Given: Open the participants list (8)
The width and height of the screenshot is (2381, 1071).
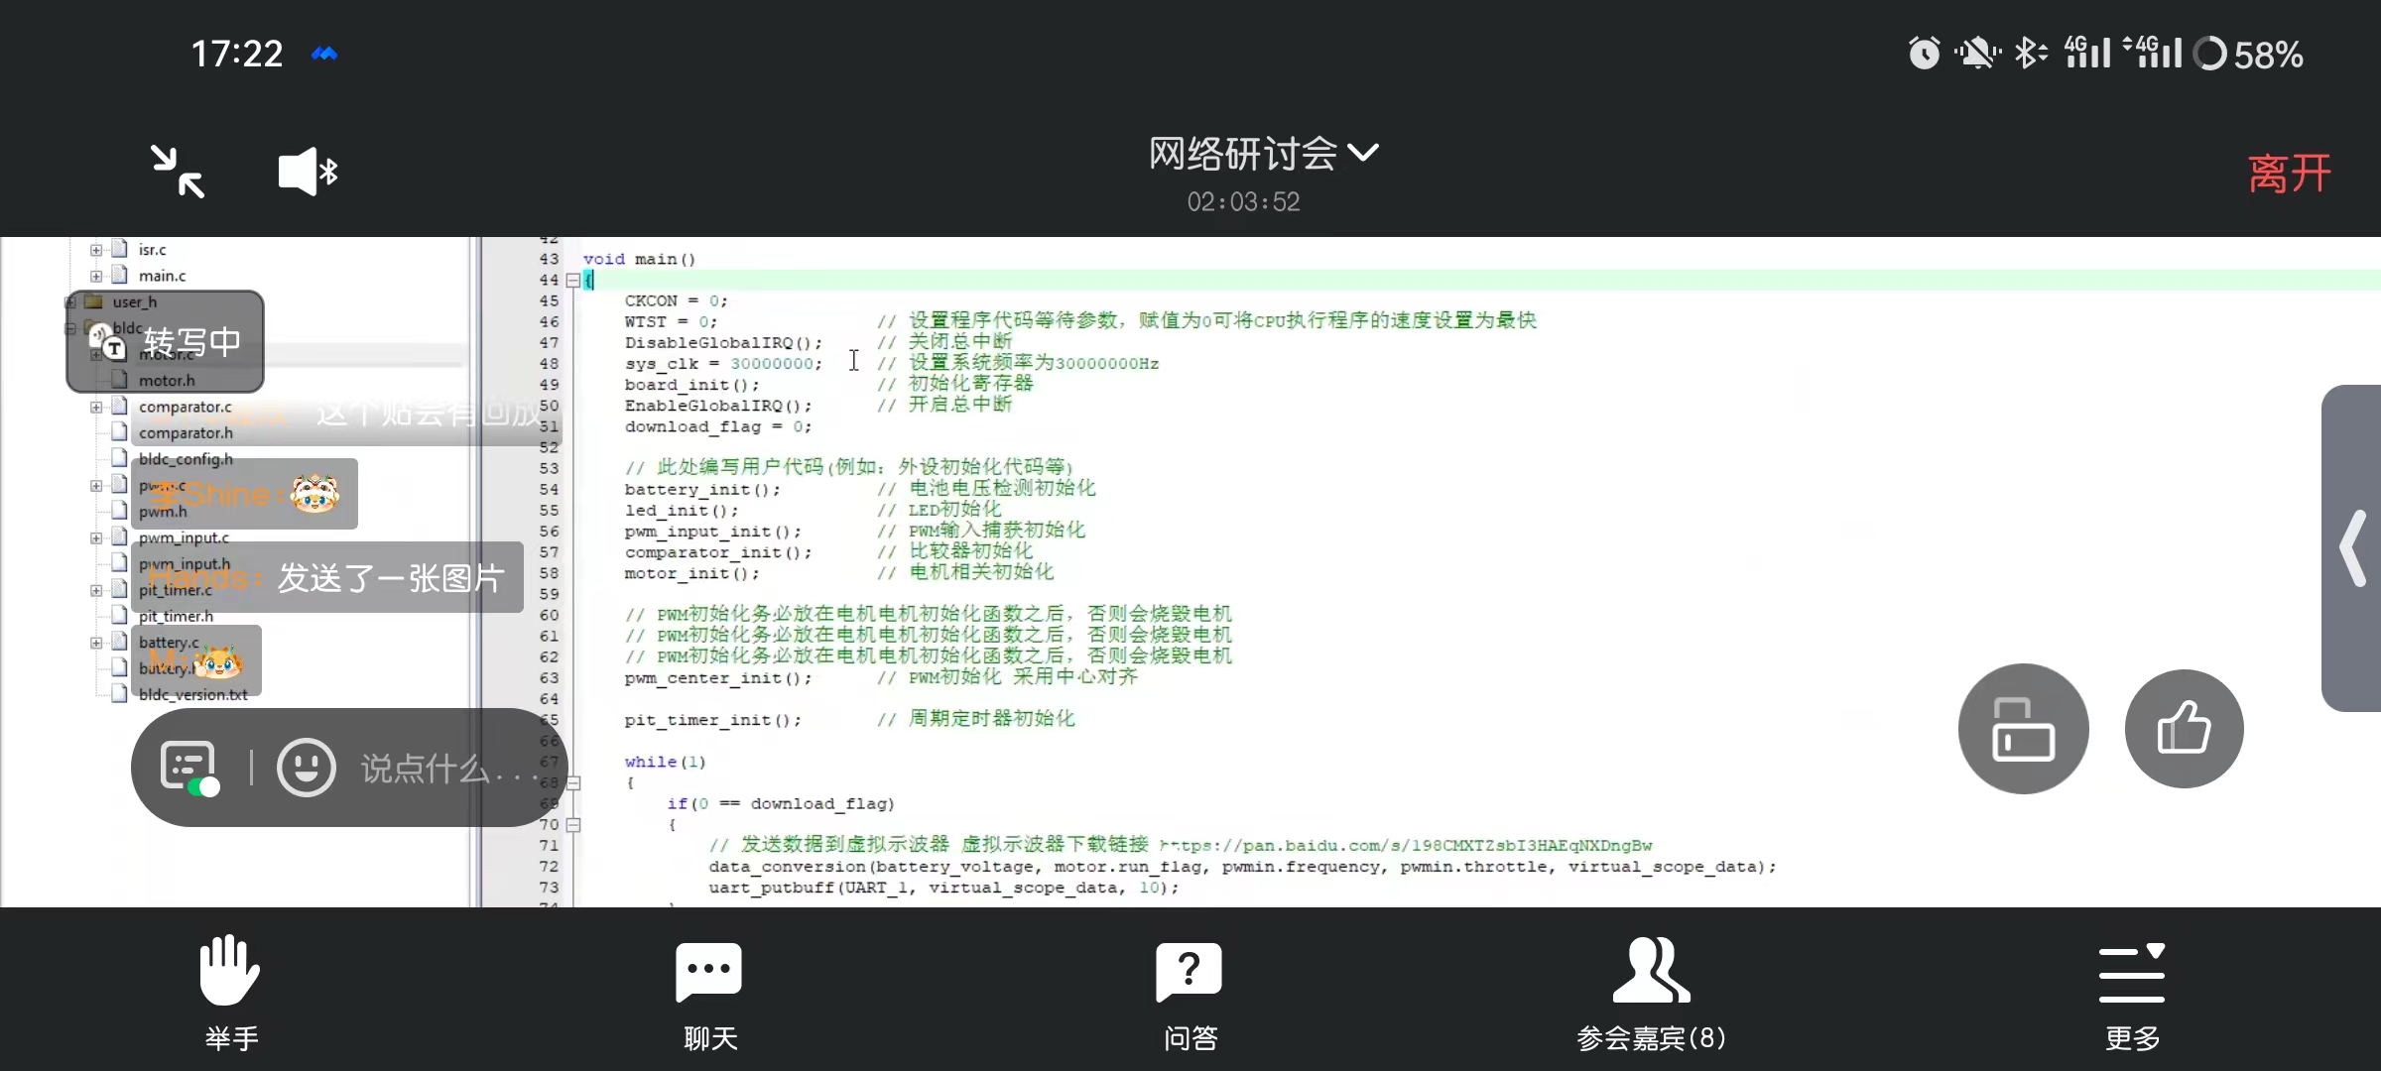Looking at the screenshot, I should (x=1651, y=971).
